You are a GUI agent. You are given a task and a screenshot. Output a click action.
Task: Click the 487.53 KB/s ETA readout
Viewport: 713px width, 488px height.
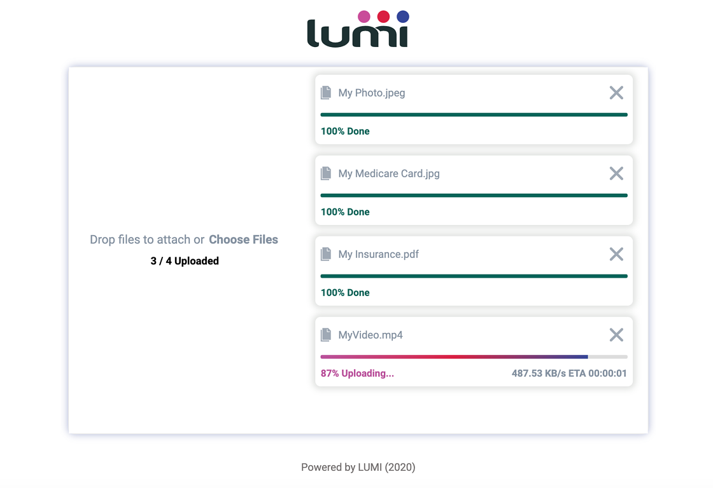[569, 373]
